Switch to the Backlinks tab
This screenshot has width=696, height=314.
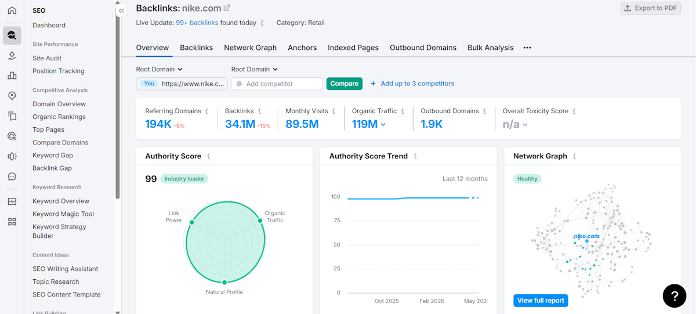click(x=196, y=48)
